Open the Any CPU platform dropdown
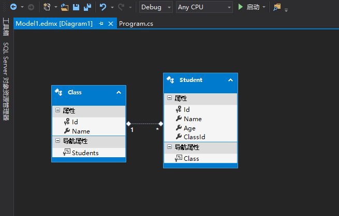This screenshot has width=339, height=216. 204,7
